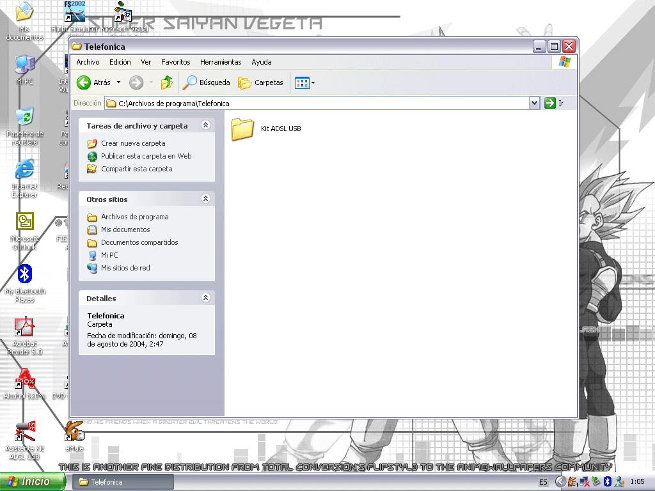Click the Dirección address bar path
This screenshot has width=655, height=491.
317,103
